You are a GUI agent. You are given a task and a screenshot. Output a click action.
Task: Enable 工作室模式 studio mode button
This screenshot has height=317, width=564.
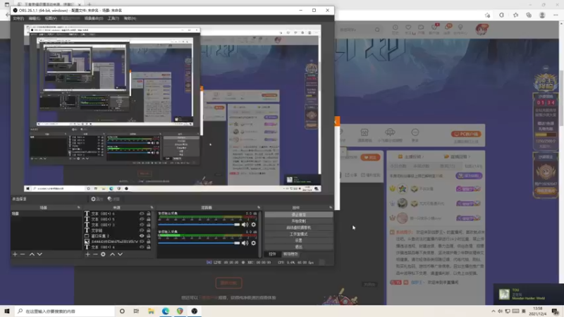[298, 234]
